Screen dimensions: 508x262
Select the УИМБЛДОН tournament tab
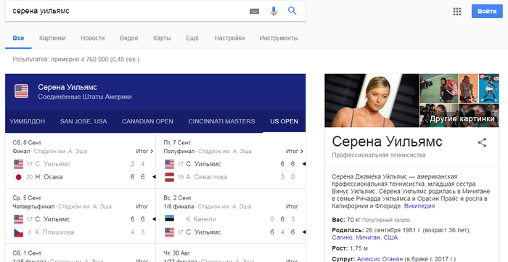[28, 121]
